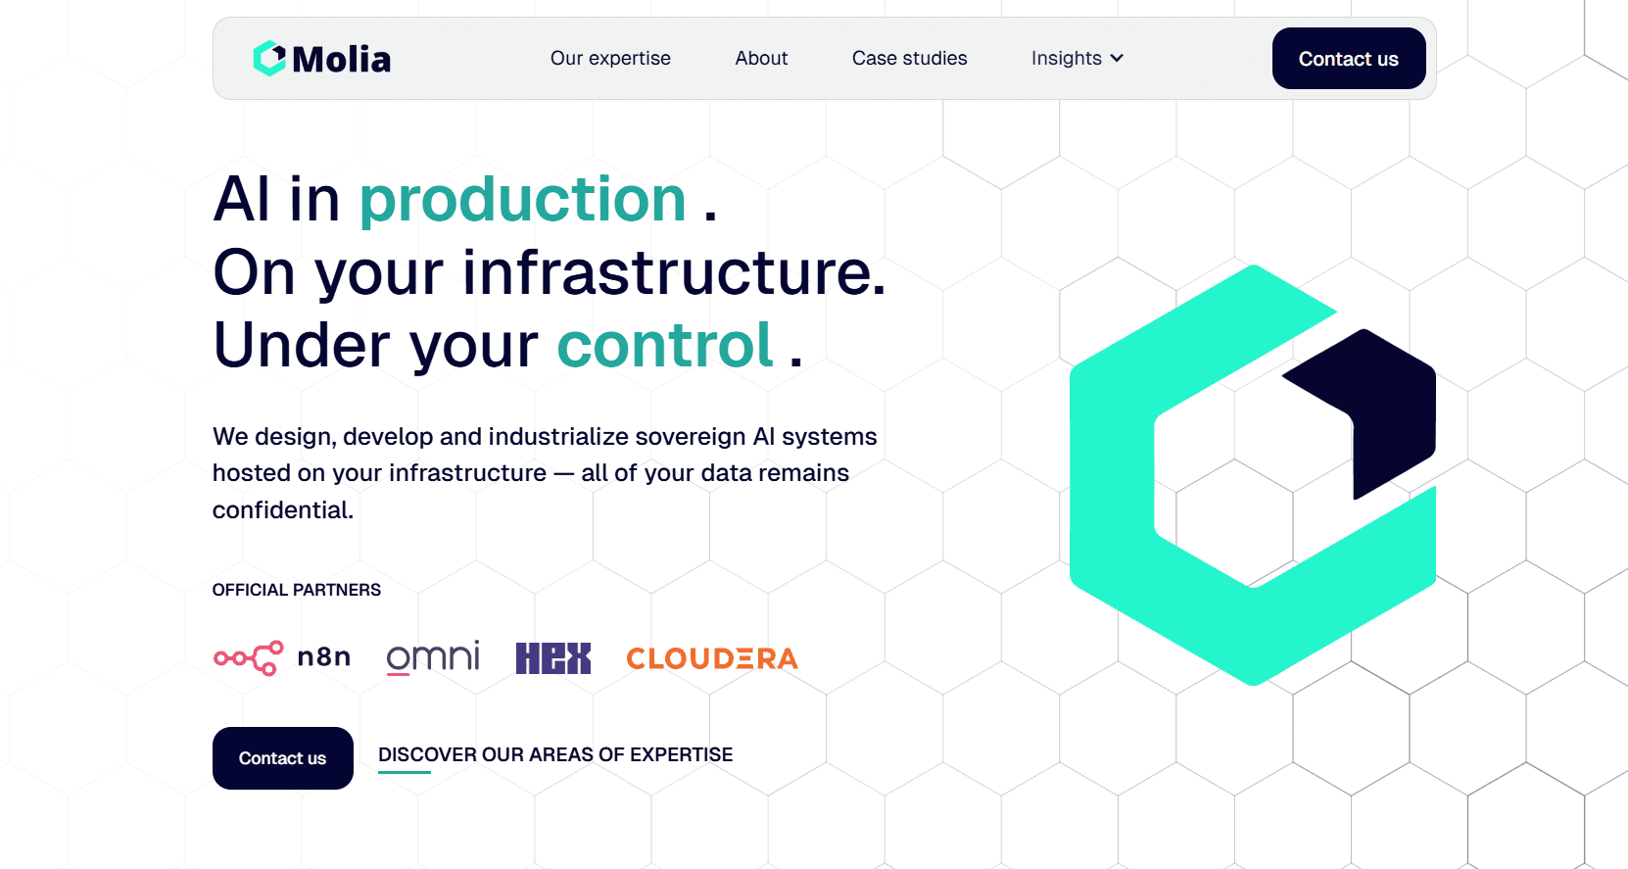1628x869 pixels.
Task: Click the large Molia hexagon graphic
Action: (x=1253, y=475)
